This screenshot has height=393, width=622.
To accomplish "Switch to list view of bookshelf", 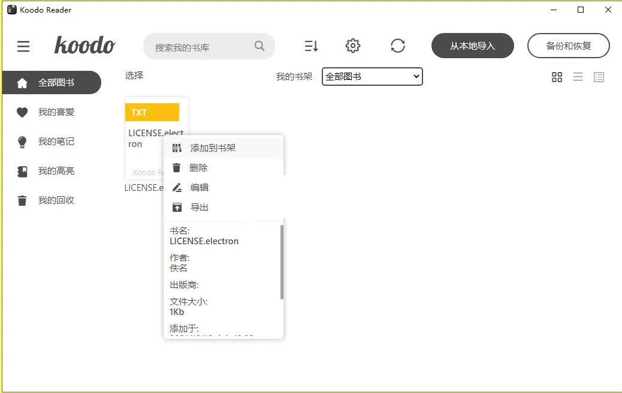I will [x=578, y=77].
